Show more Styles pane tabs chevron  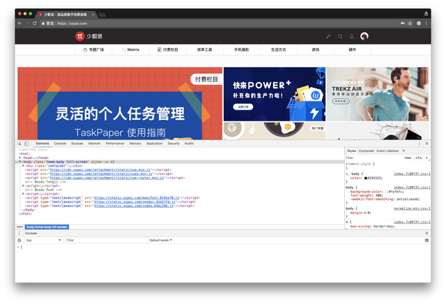pos(403,151)
